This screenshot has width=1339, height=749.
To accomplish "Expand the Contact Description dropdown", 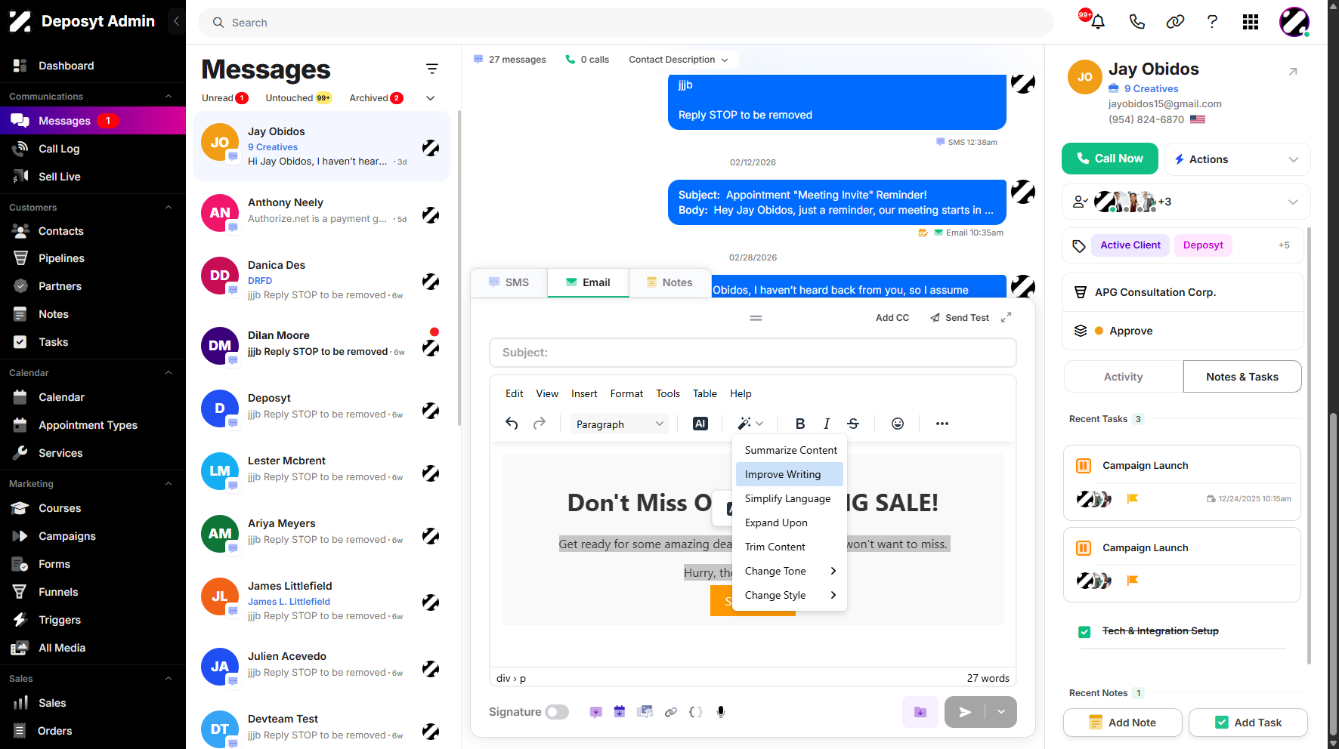I will pyautogui.click(x=679, y=60).
